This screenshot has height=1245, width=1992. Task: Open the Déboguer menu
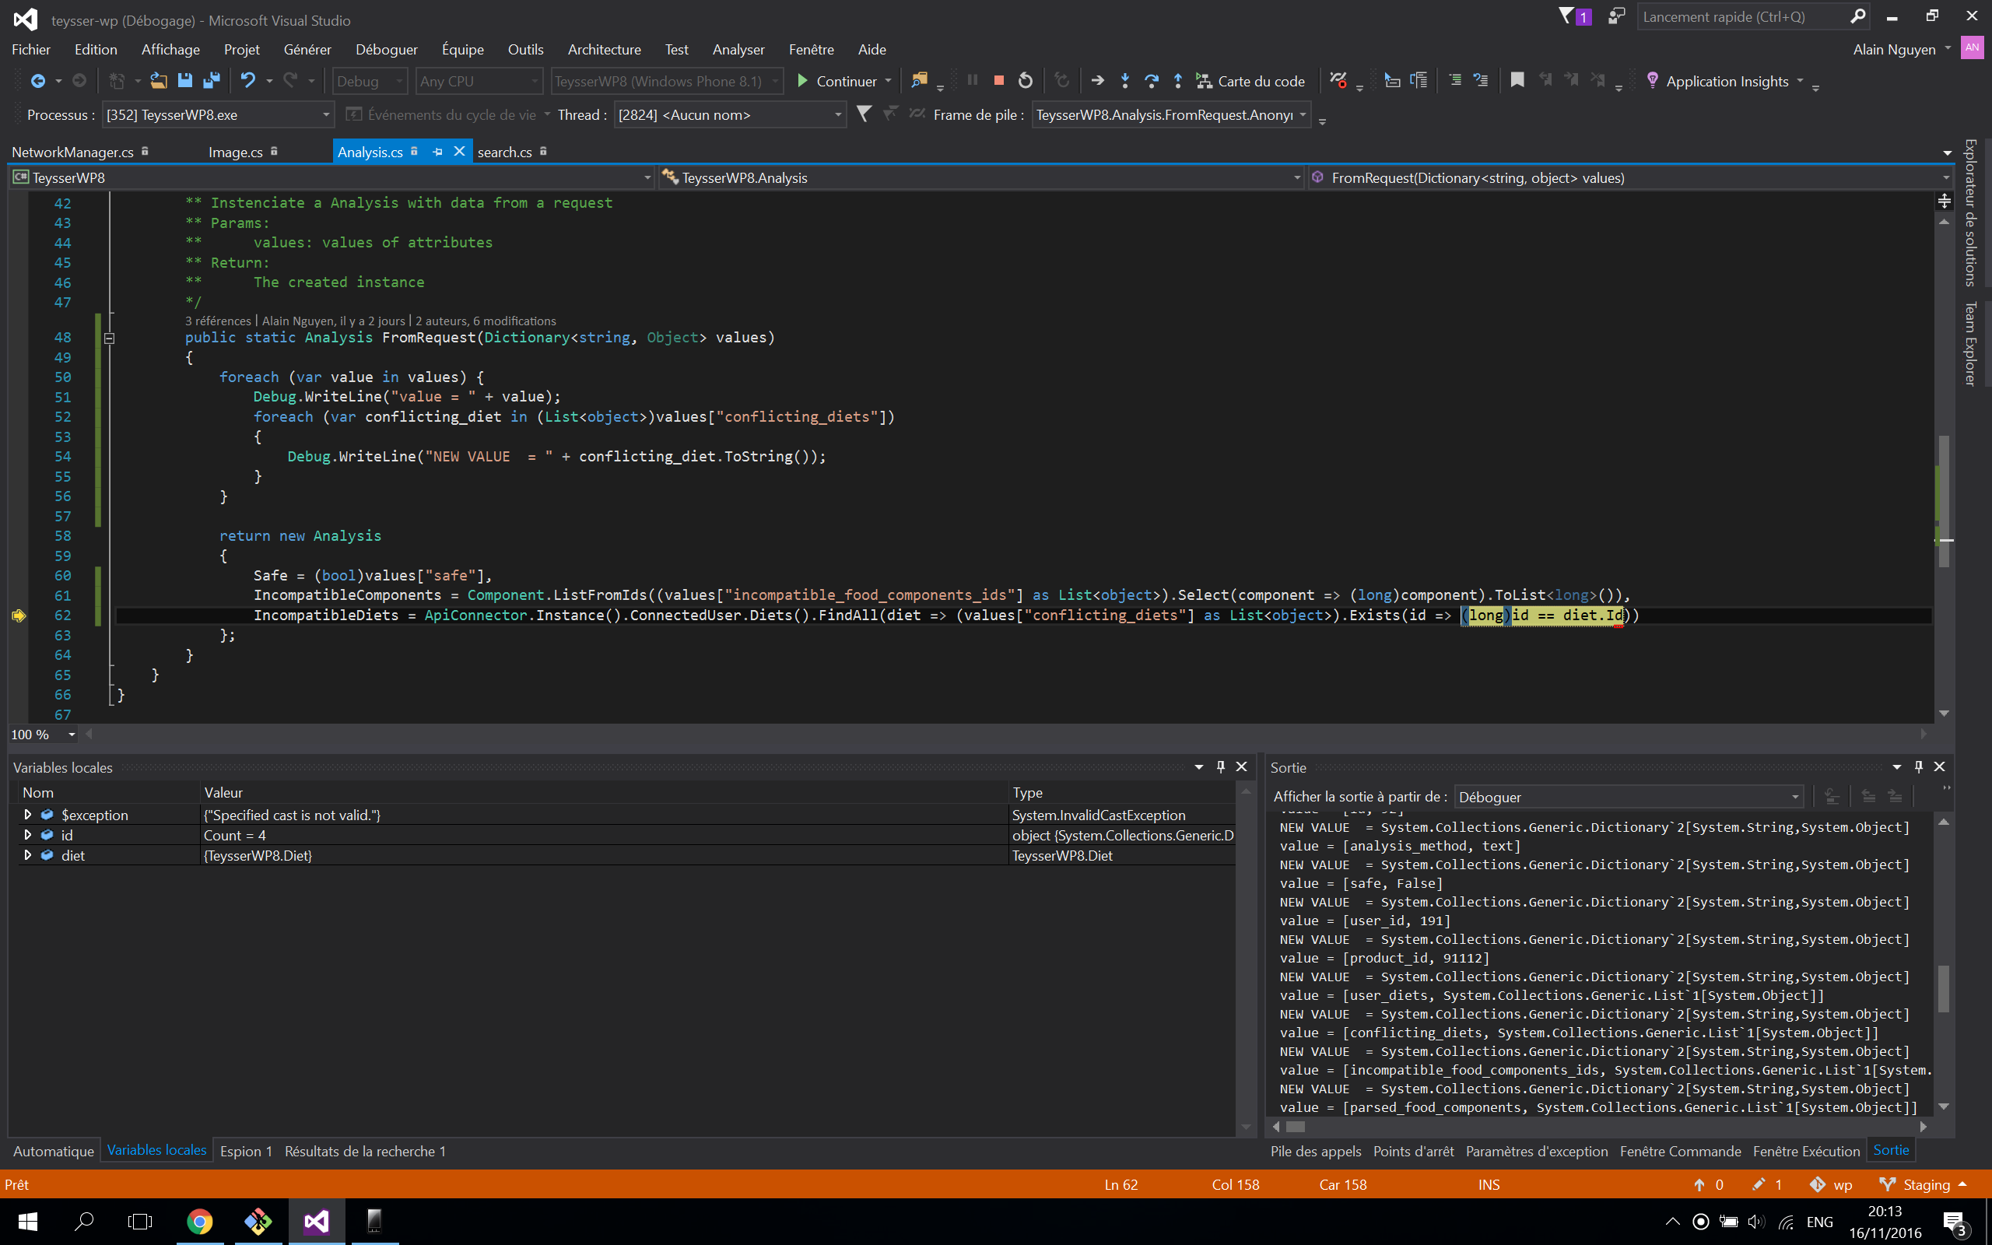point(386,49)
